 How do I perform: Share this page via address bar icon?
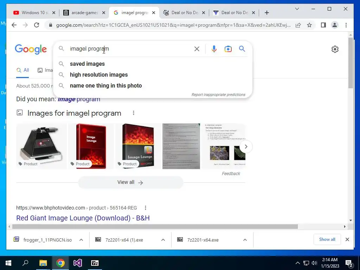(298, 25)
